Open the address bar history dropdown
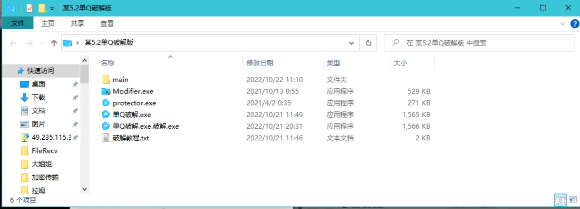The height and width of the screenshot is (209, 580). (x=351, y=43)
